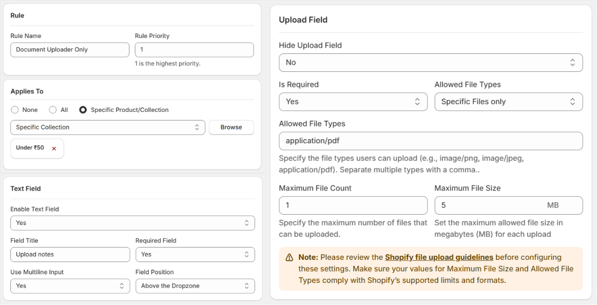This screenshot has height=305, width=597.
Task: Select the All radio button
Action: 52,110
